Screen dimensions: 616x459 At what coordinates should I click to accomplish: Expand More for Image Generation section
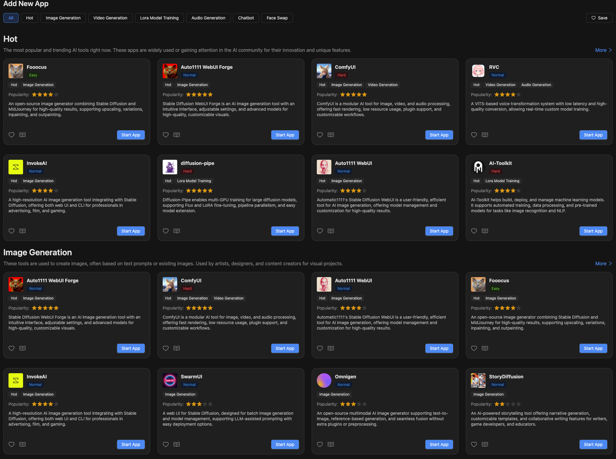(603, 264)
